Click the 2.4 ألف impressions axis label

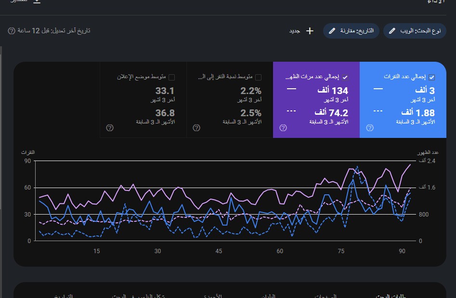click(x=427, y=161)
